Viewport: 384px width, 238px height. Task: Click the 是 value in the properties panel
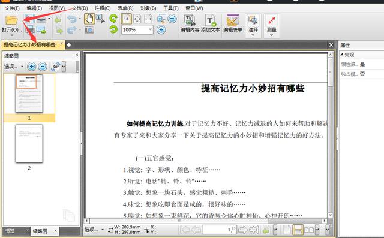362,64
